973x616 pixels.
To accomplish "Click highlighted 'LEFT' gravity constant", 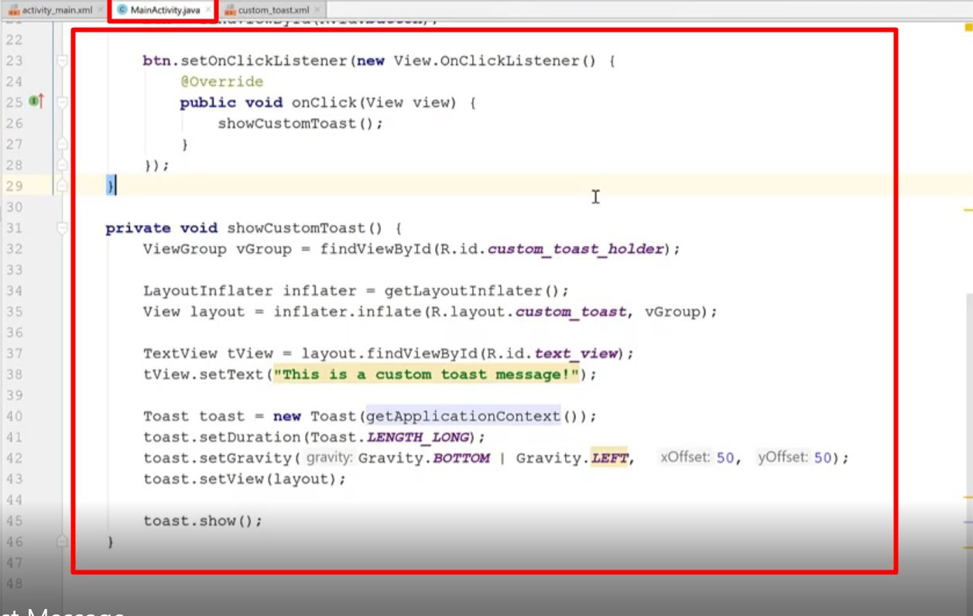I will 610,458.
